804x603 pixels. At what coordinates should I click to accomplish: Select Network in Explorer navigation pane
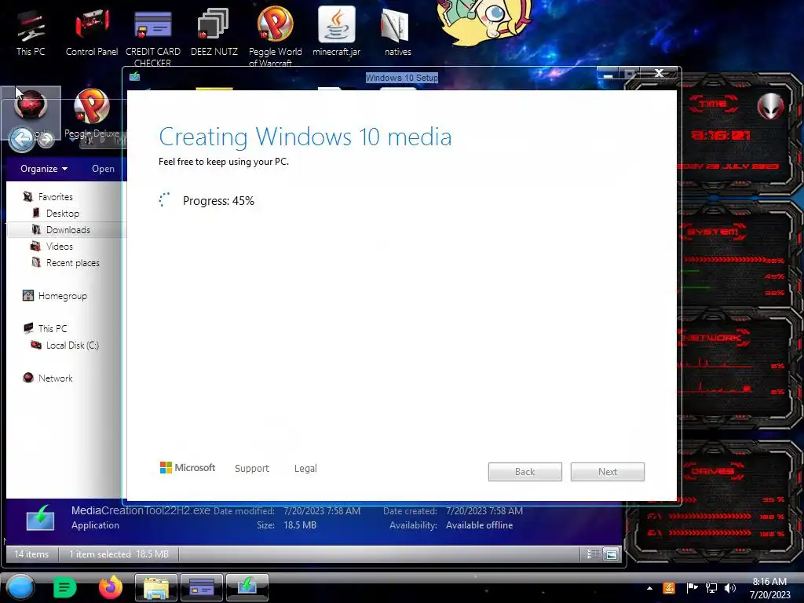[55, 378]
